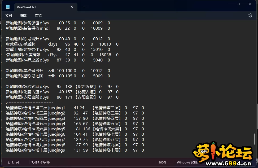Click the 100% zoom level in status bar
This screenshot has width=258, height=168.
(162, 162)
